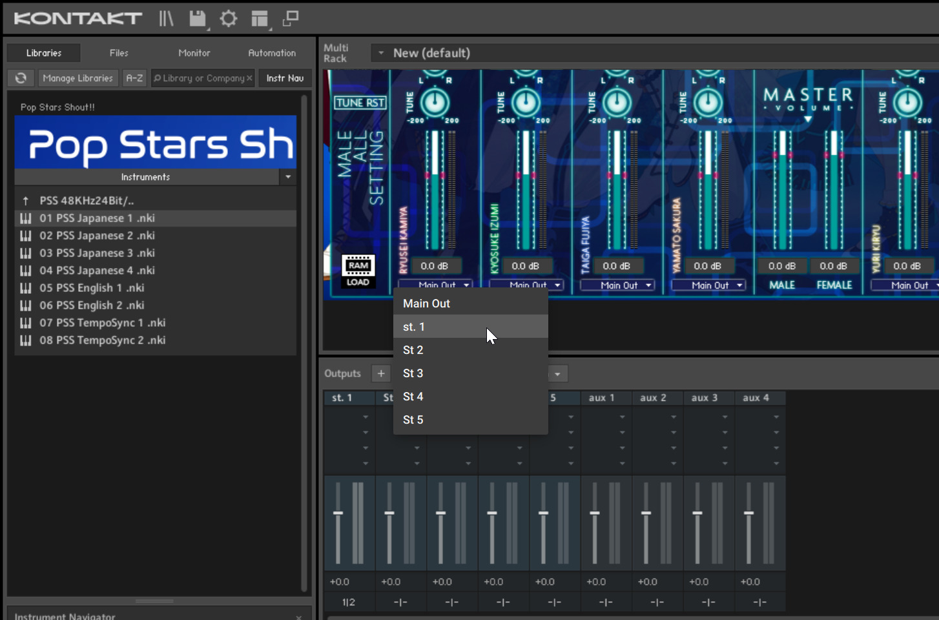Image resolution: width=939 pixels, height=620 pixels.
Task: Open first insert slot dropdown on st. 1 channel
Action: (366, 417)
